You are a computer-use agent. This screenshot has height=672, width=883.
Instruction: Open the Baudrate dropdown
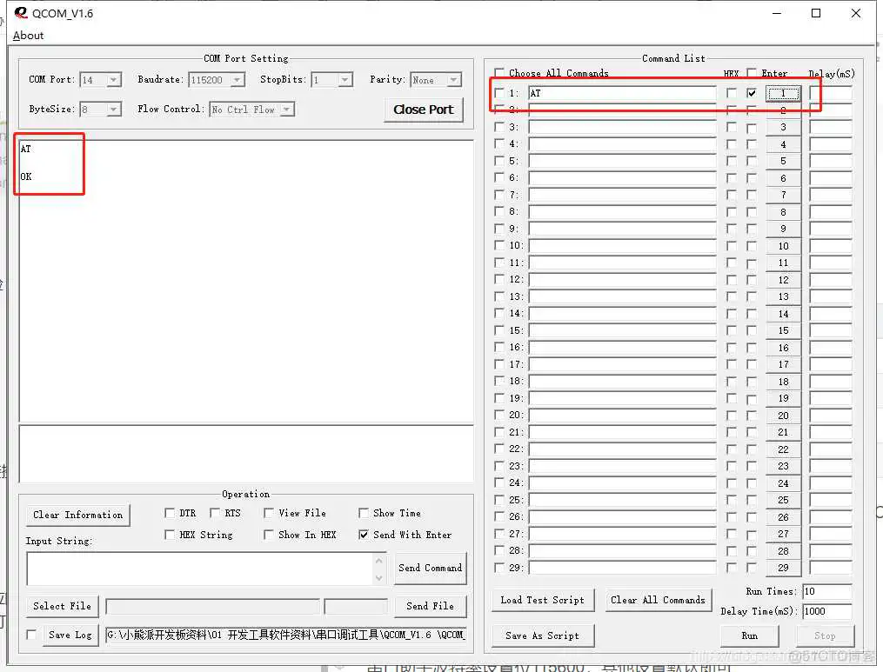tap(237, 80)
